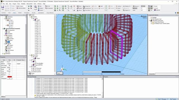Select the Mirror tool
The image size is (179, 100).
[x=79, y=10]
